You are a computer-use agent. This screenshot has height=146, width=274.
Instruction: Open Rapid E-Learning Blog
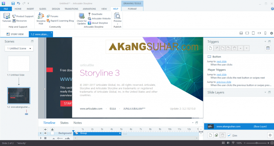click(x=60, y=21)
